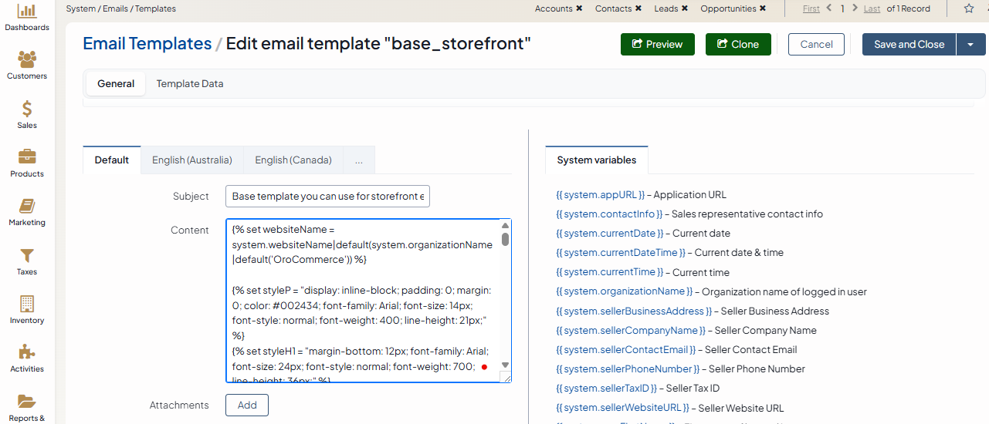Image resolution: width=989 pixels, height=424 pixels.
Task: Open the Sales dollar icon
Action: click(x=27, y=109)
